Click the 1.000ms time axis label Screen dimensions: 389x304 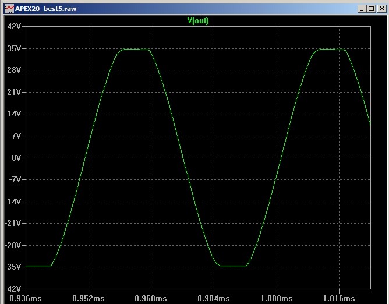pyautogui.click(x=277, y=298)
